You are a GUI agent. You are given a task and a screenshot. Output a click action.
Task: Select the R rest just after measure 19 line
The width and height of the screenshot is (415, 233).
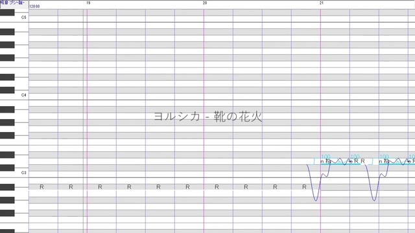(x=102, y=187)
